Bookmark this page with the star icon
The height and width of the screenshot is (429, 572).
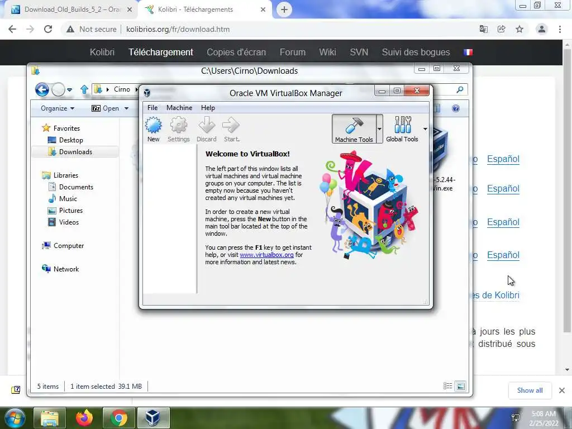pyautogui.click(x=519, y=29)
